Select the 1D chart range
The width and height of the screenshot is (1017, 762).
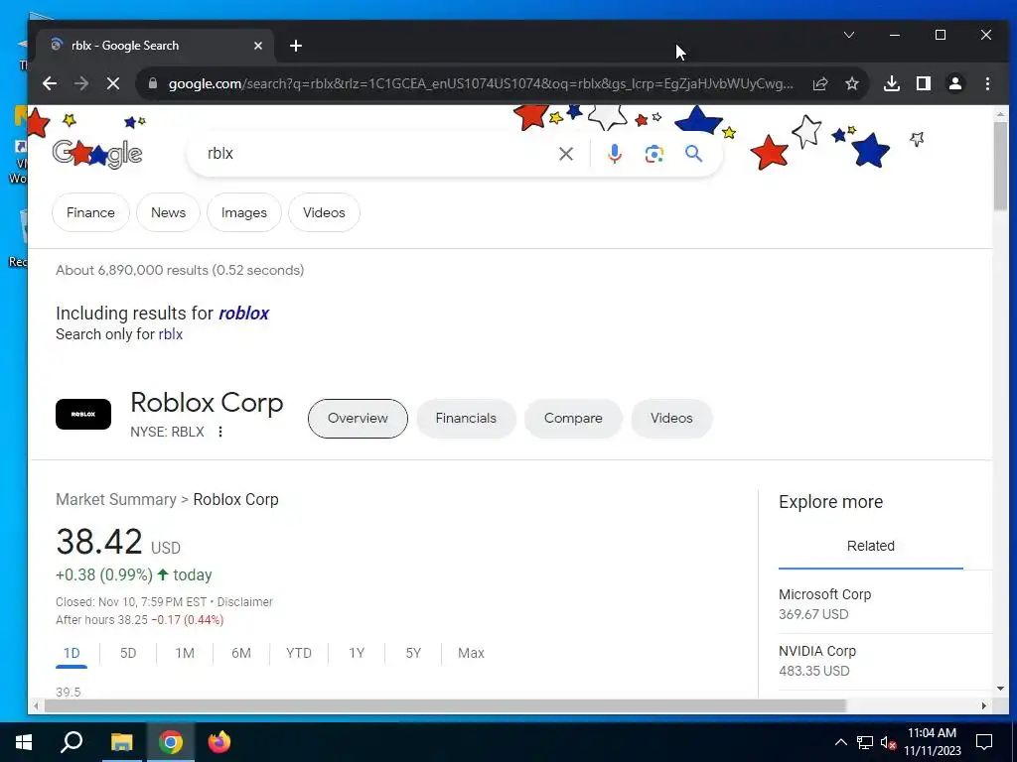click(x=72, y=653)
